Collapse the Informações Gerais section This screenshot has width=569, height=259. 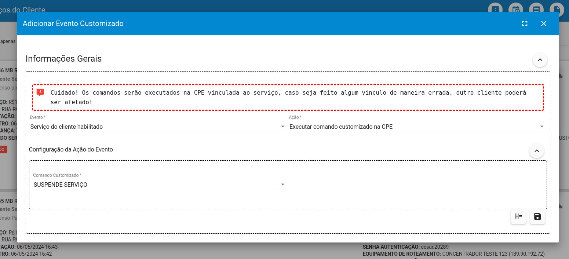540,59
